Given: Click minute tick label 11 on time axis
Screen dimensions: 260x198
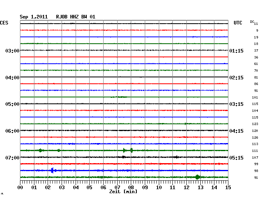Looking at the screenshot, I should pos(172,188).
